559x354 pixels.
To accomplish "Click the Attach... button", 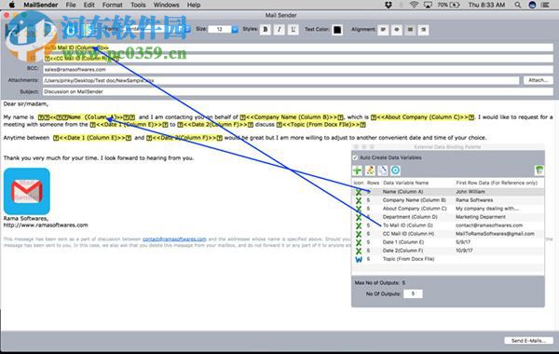I will (x=538, y=80).
